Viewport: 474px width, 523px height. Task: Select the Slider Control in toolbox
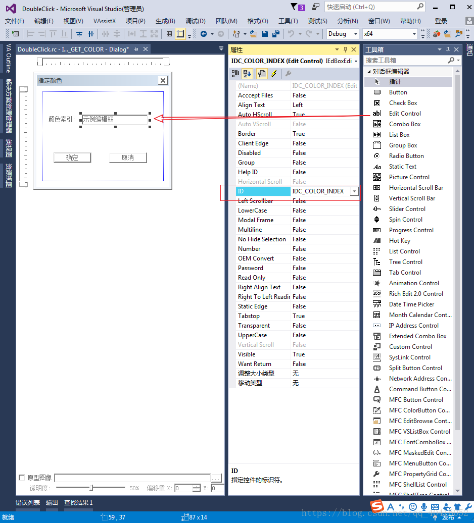click(408, 209)
